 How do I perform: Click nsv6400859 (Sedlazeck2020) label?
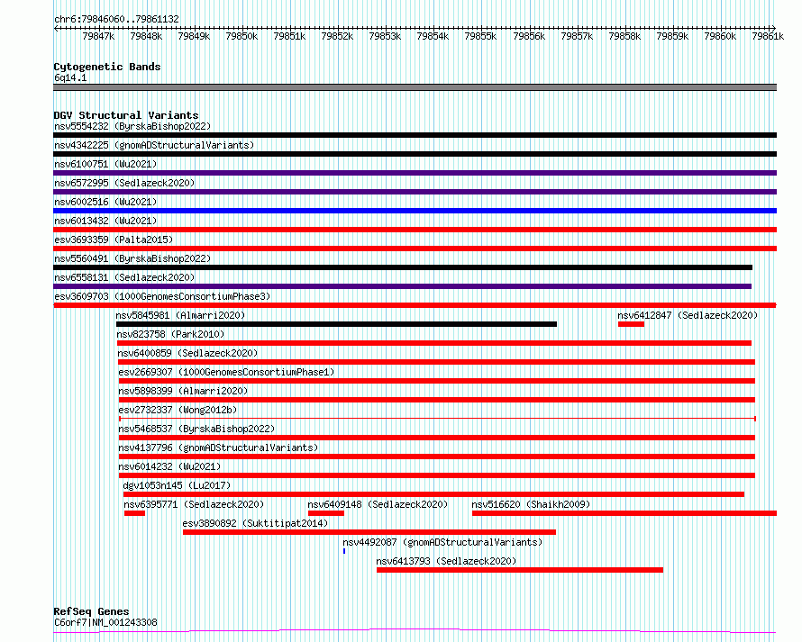[187, 353]
